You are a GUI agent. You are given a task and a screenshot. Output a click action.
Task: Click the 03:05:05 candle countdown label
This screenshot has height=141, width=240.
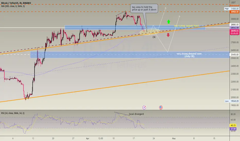pos(235,33)
